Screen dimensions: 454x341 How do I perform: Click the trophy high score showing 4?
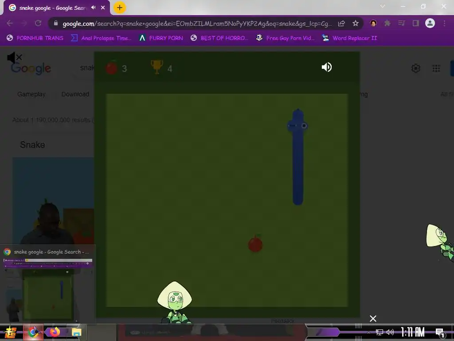[x=161, y=68]
